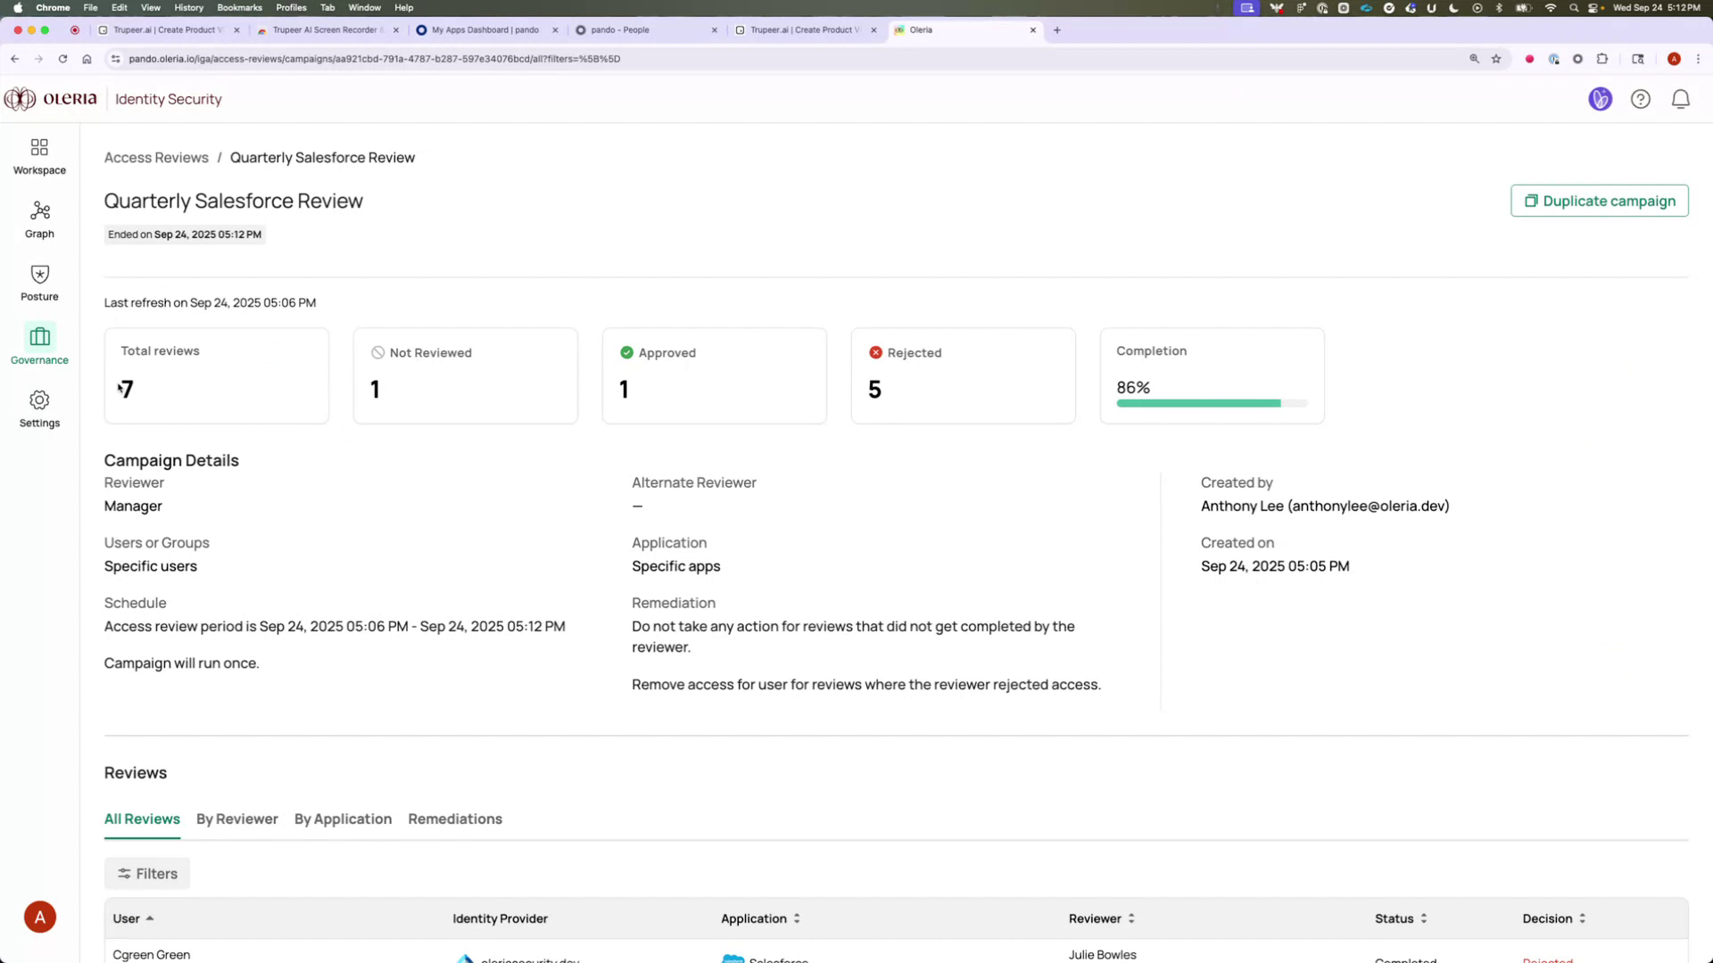
Task: Click the Duplicate campaign button
Action: coord(1599,201)
